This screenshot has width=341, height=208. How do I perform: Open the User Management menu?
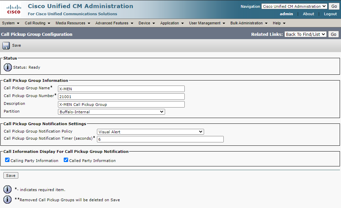tap(207, 23)
